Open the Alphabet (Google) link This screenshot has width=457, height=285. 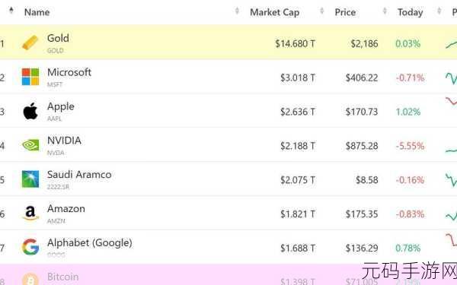(89, 242)
